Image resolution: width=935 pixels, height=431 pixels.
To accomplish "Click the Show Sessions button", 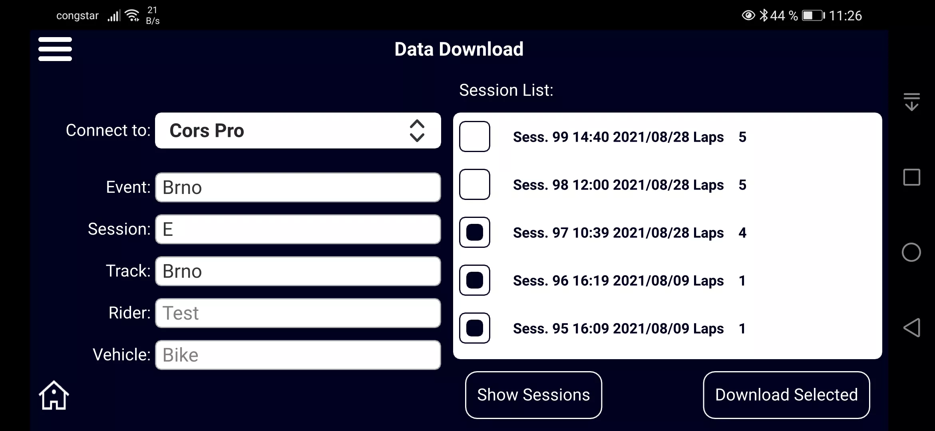I will [x=533, y=395].
